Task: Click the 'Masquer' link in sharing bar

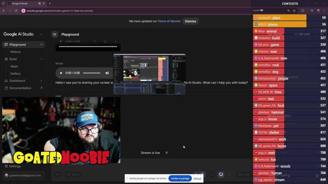Action: (x=197, y=178)
